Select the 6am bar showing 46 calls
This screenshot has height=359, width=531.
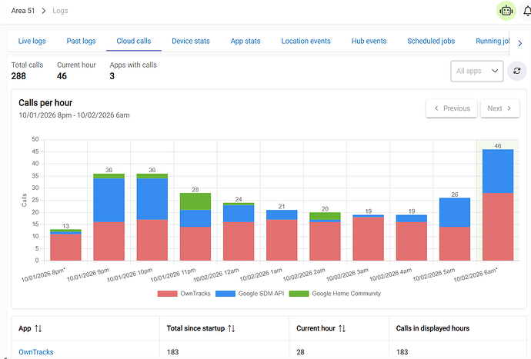pos(498,204)
